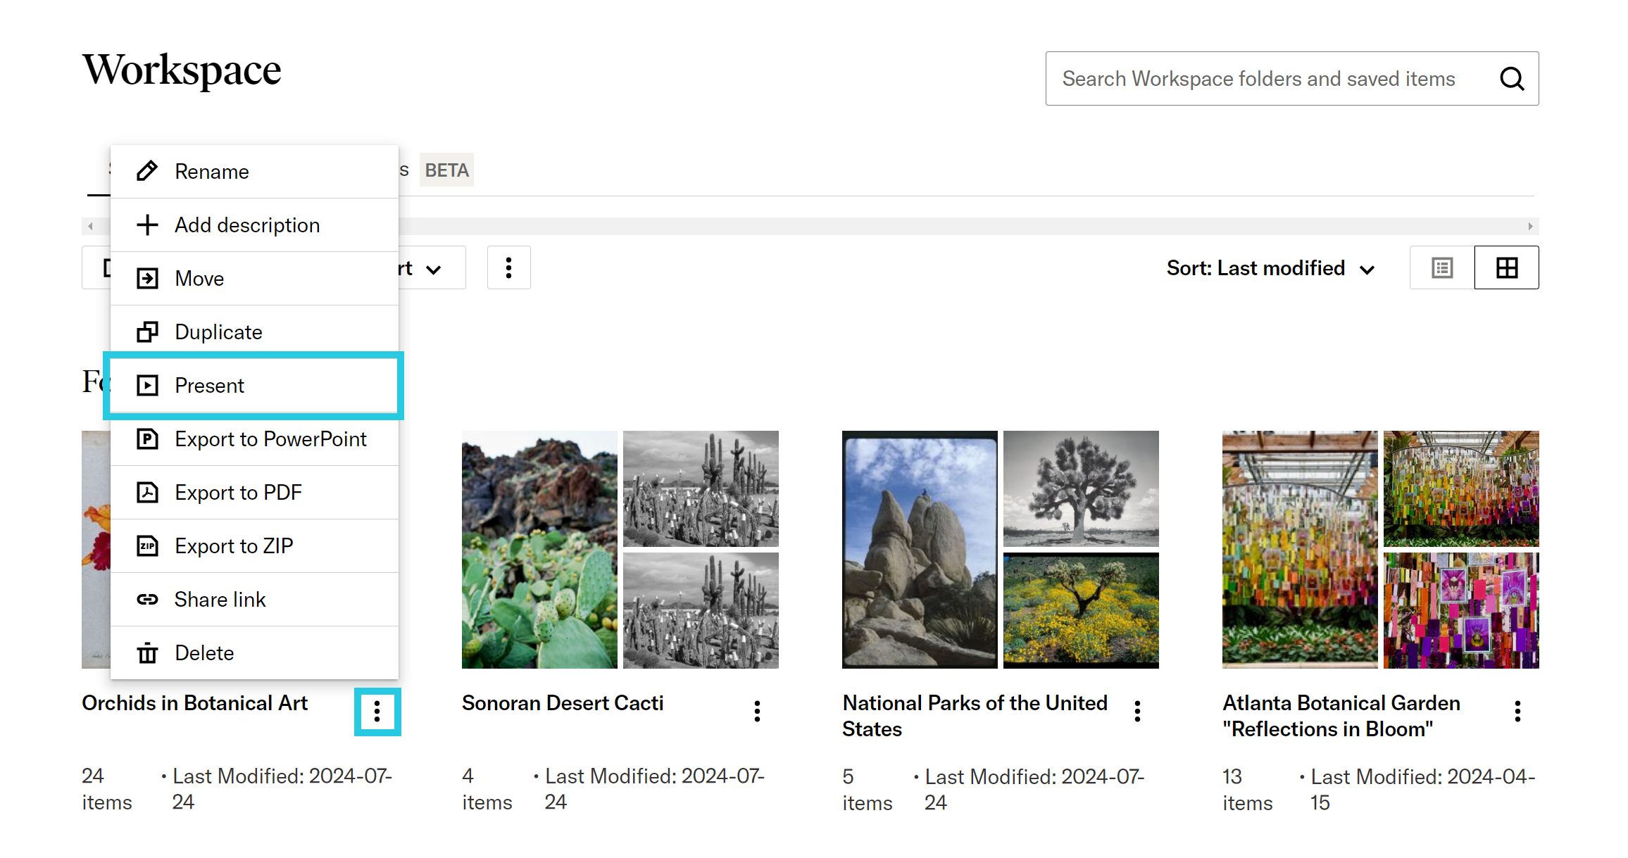1628x858 pixels.
Task: Click the Present play icon
Action: pyautogui.click(x=147, y=385)
